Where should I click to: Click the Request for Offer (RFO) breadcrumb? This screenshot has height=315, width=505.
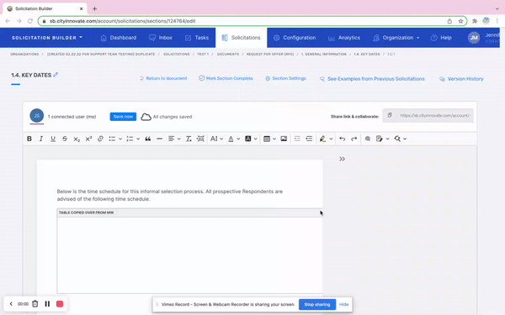click(270, 54)
